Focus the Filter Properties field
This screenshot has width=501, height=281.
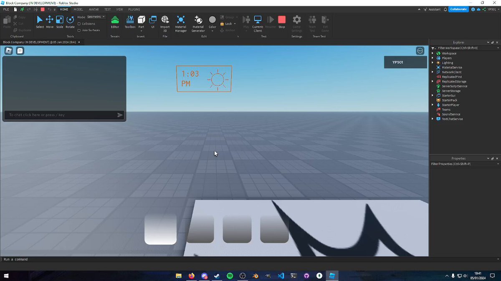coord(465,164)
